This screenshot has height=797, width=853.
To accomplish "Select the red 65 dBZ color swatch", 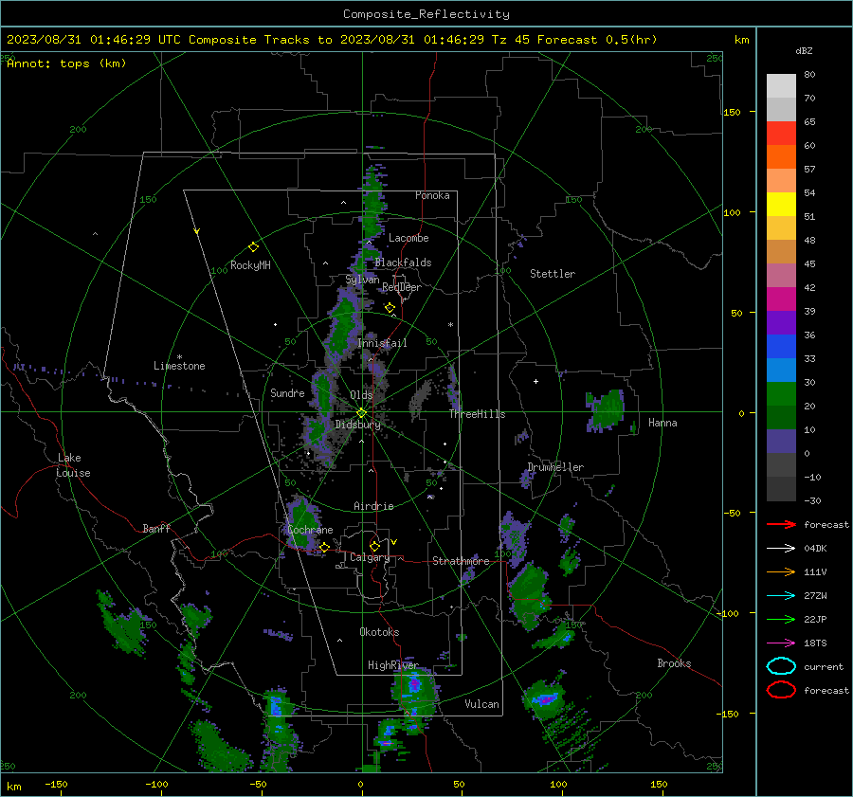I will click(x=781, y=134).
